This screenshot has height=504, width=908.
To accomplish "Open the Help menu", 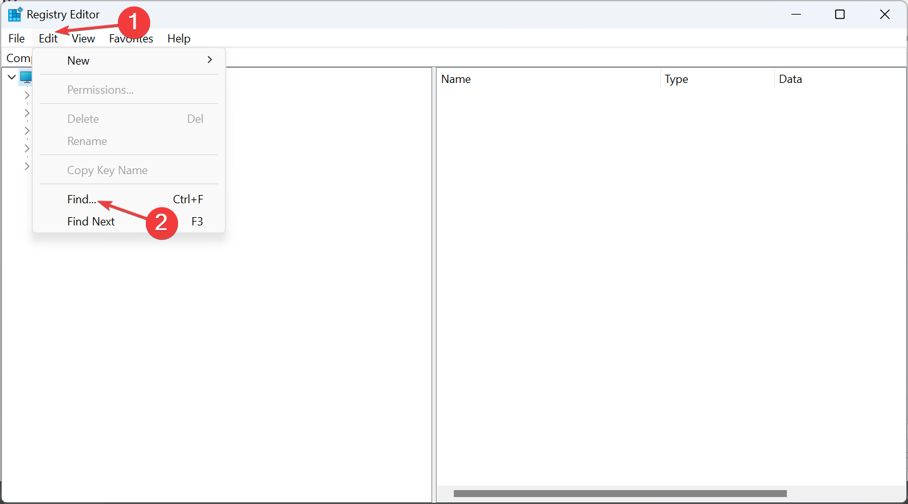I will point(179,39).
